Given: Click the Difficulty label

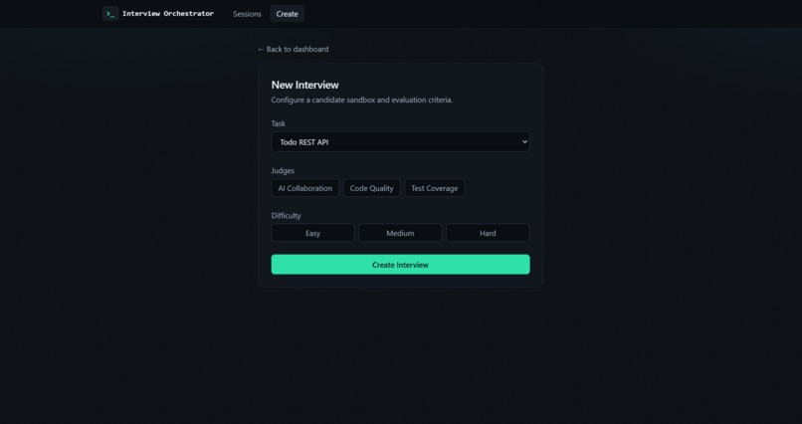Looking at the screenshot, I should (286, 216).
